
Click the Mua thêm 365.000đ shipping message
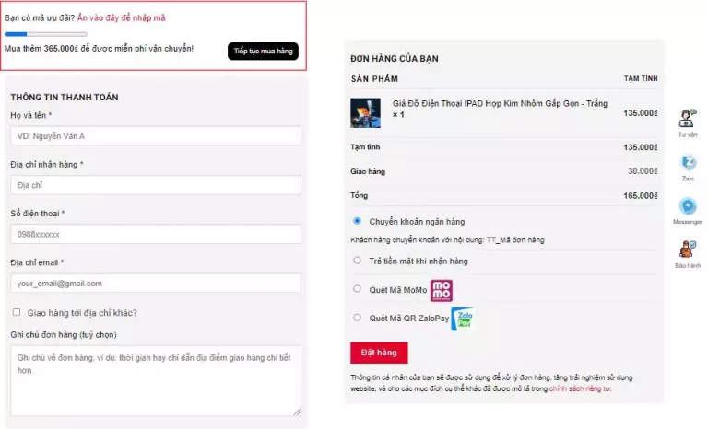[99, 48]
